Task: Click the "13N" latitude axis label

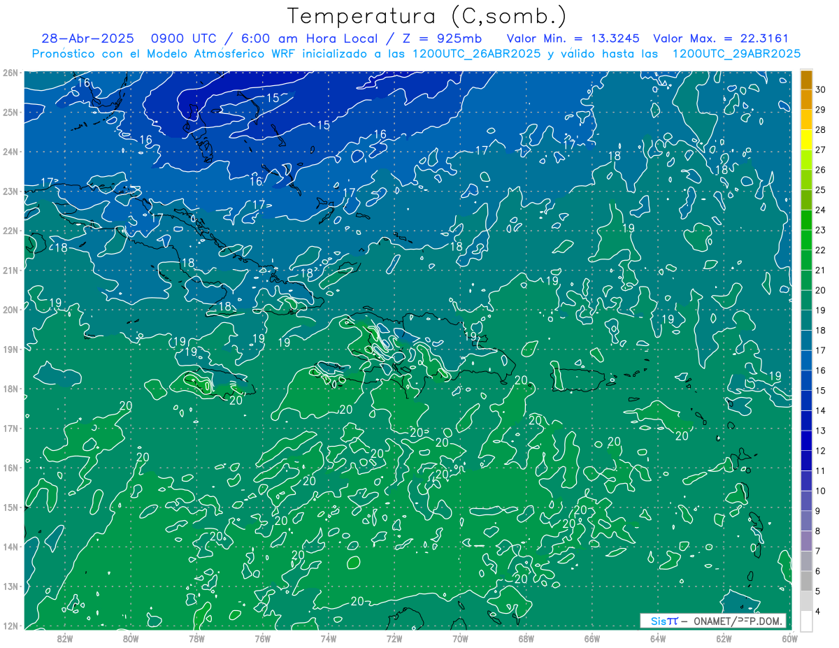Action: [10, 586]
